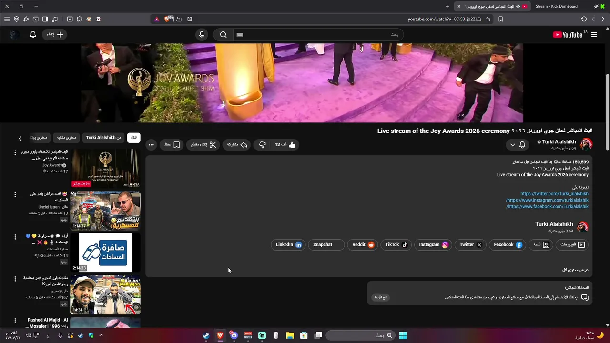This screenshot has width=610, height=343.
Task: Save the video with bookmark button
Action: coord(173,145)
